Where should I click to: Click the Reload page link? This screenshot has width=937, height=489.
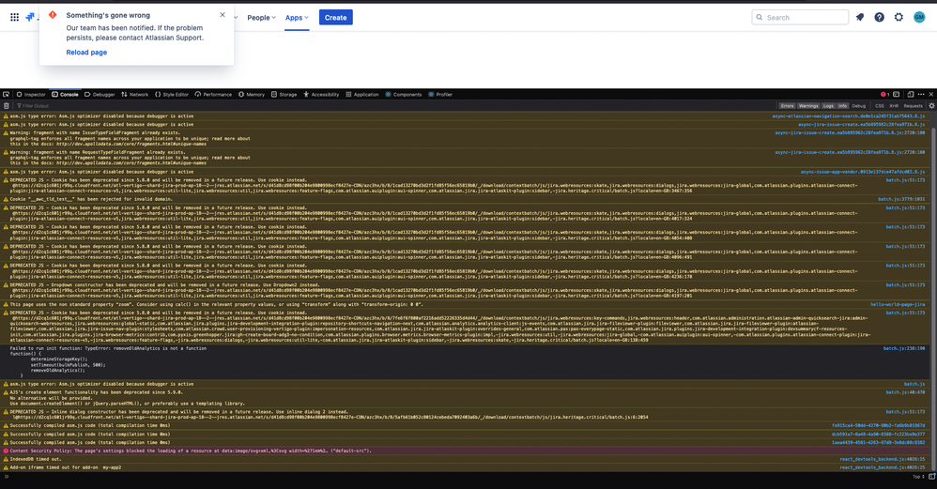[x=86, y=53]
